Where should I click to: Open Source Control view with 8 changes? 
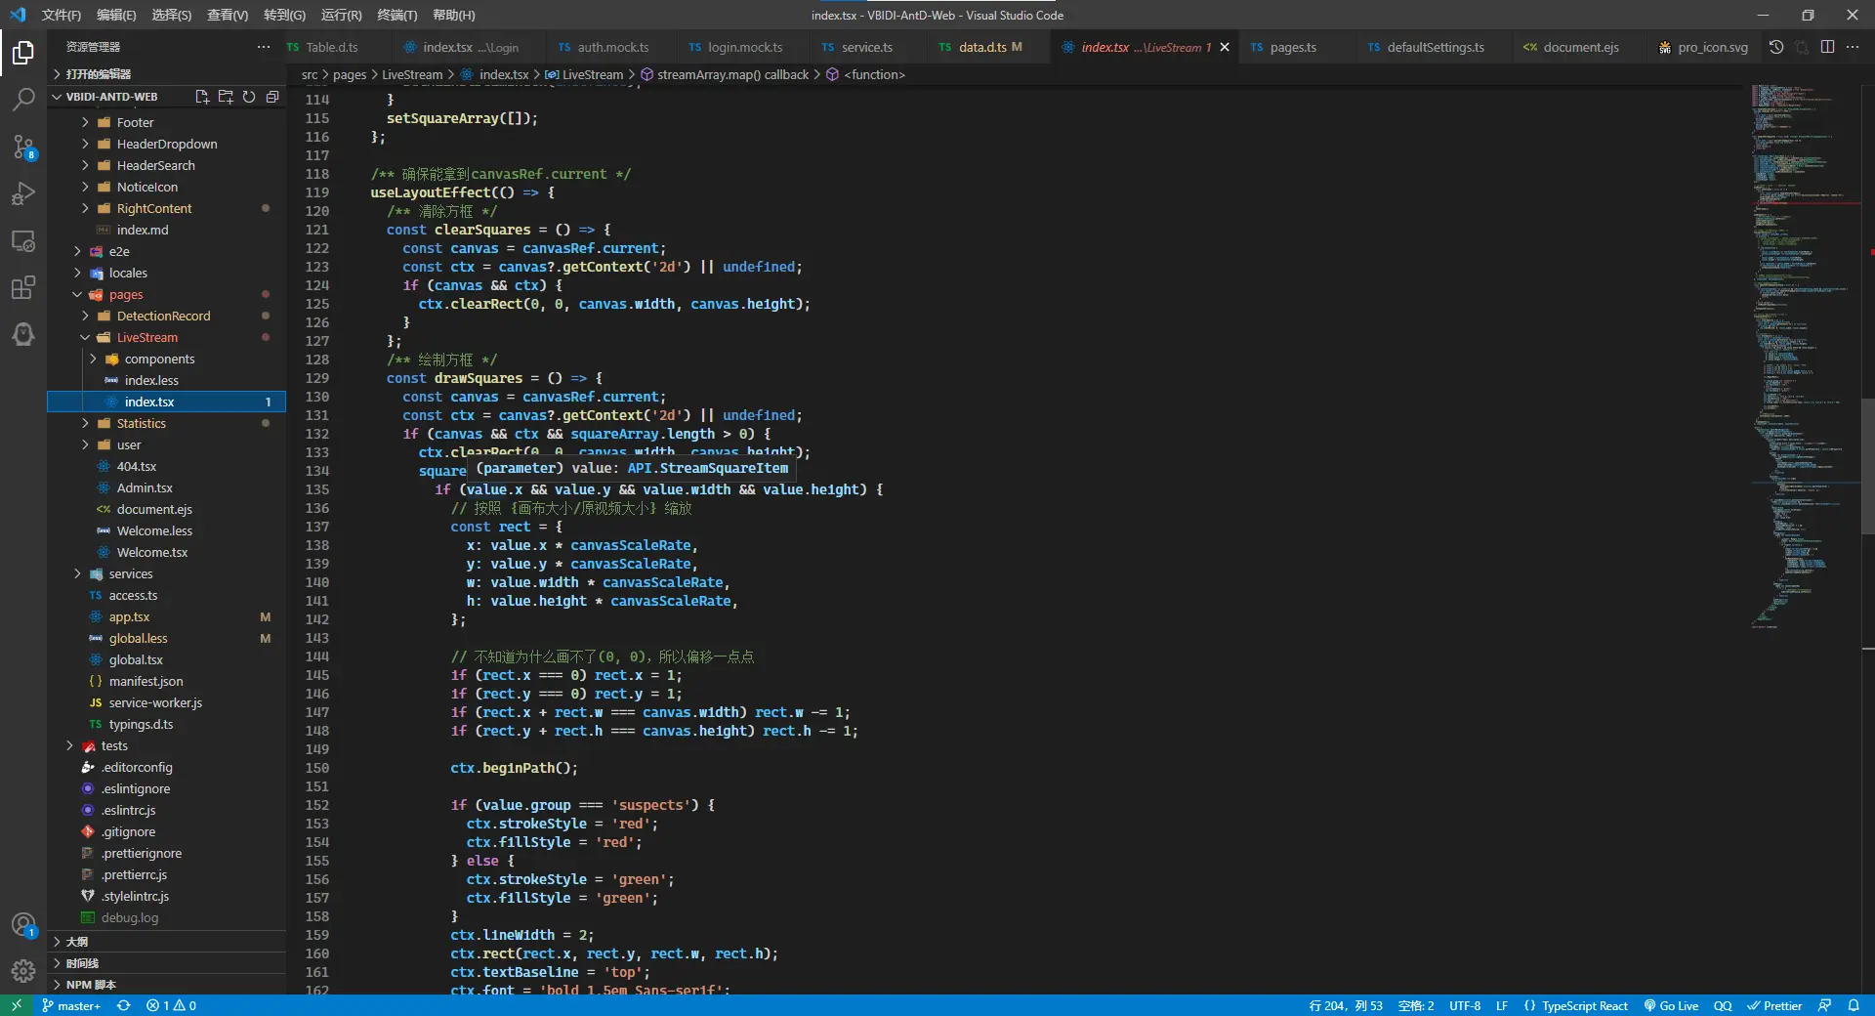tap(23, 147)
